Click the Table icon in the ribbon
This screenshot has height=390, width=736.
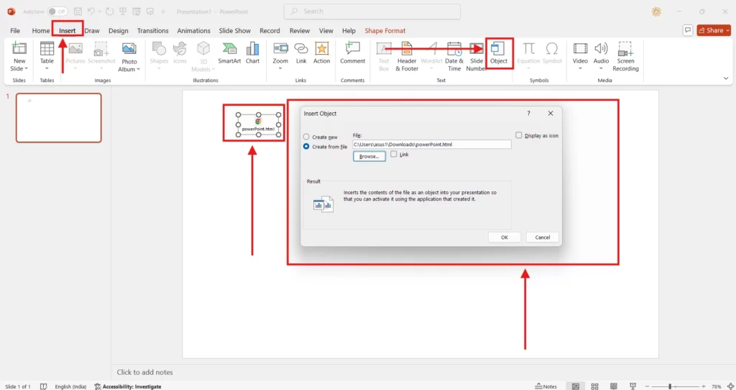(47, 50)
